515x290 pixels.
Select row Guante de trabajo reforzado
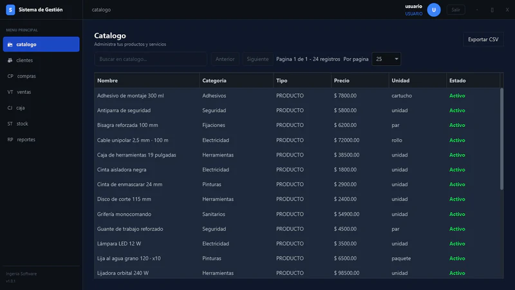[297, 229]
